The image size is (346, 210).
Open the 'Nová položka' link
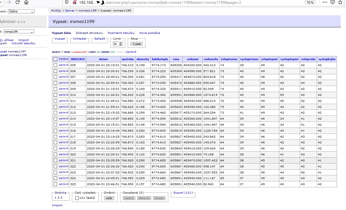[x=150, y=33]
